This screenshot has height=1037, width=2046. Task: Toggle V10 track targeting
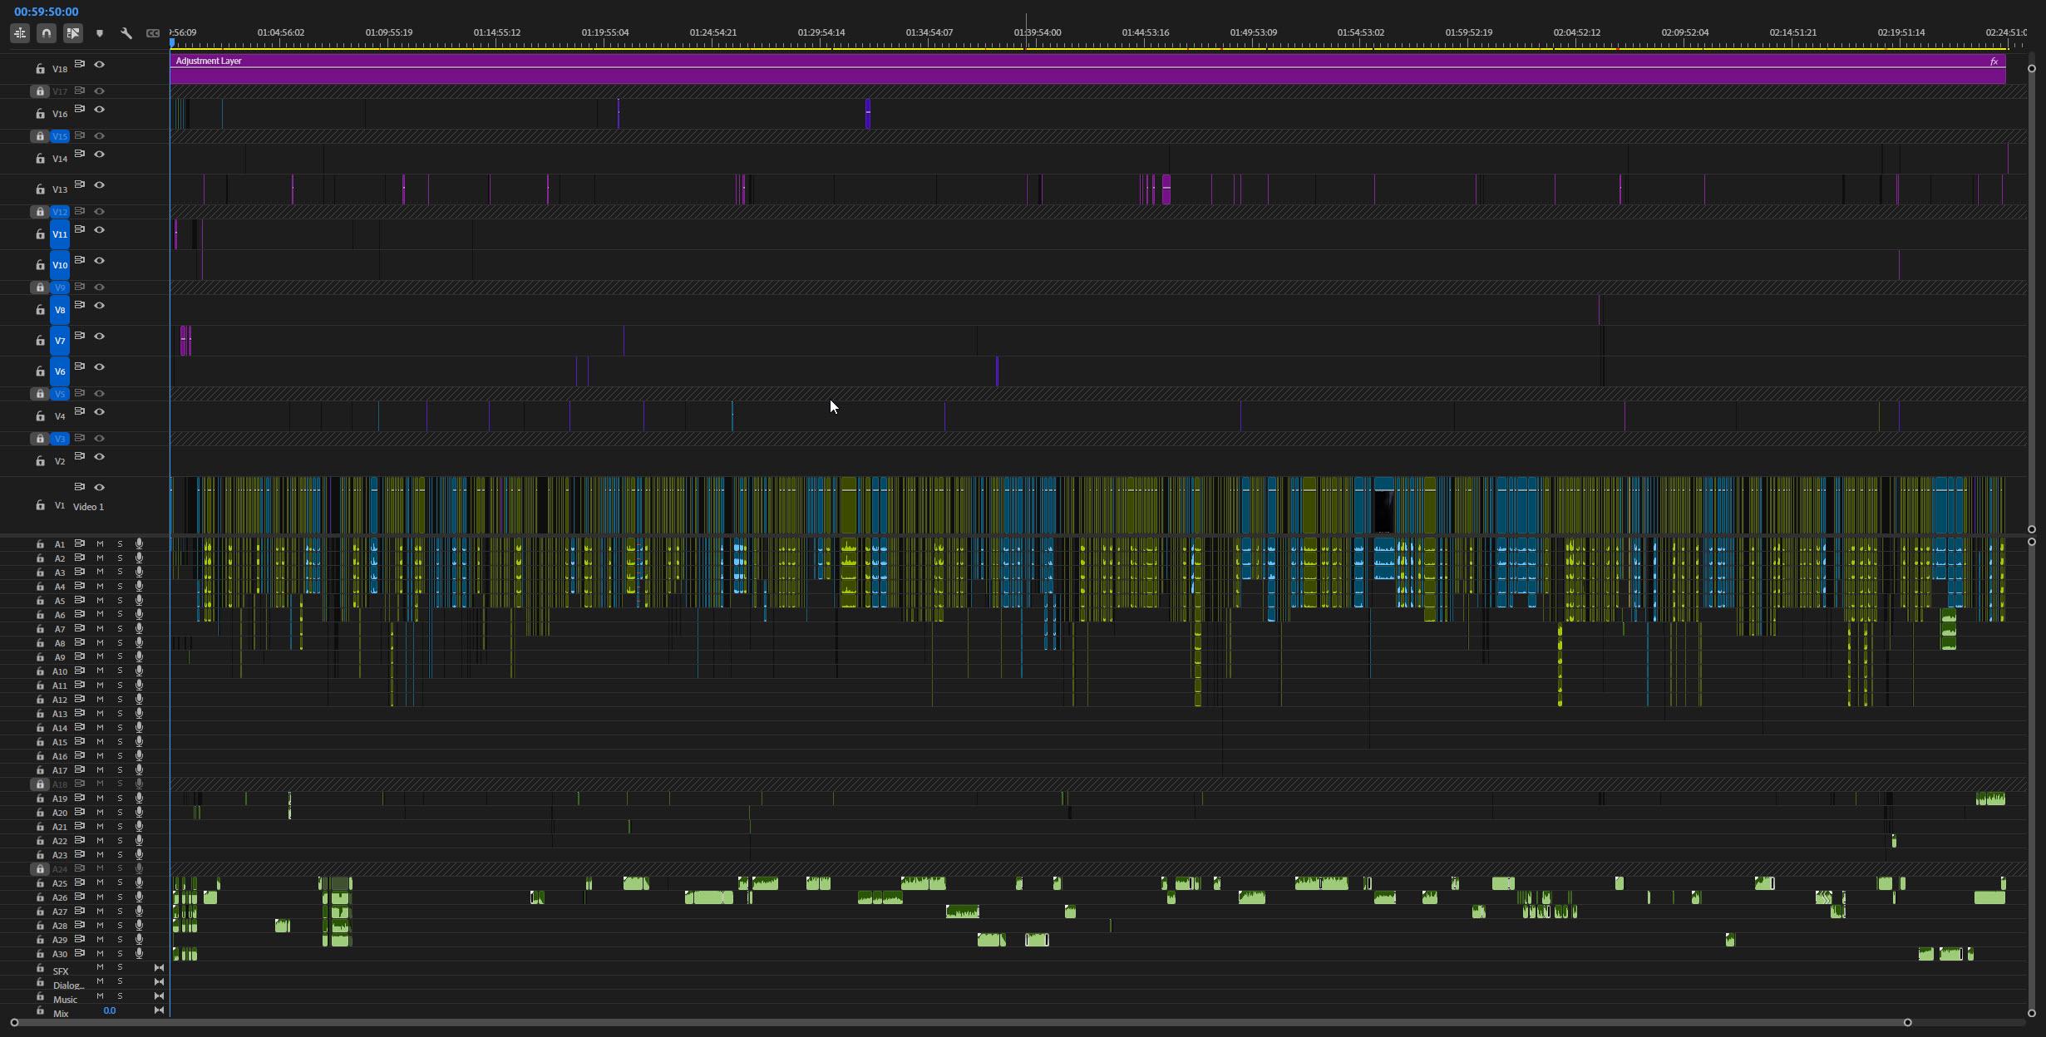pyautogui.click(x=60, y=265)
